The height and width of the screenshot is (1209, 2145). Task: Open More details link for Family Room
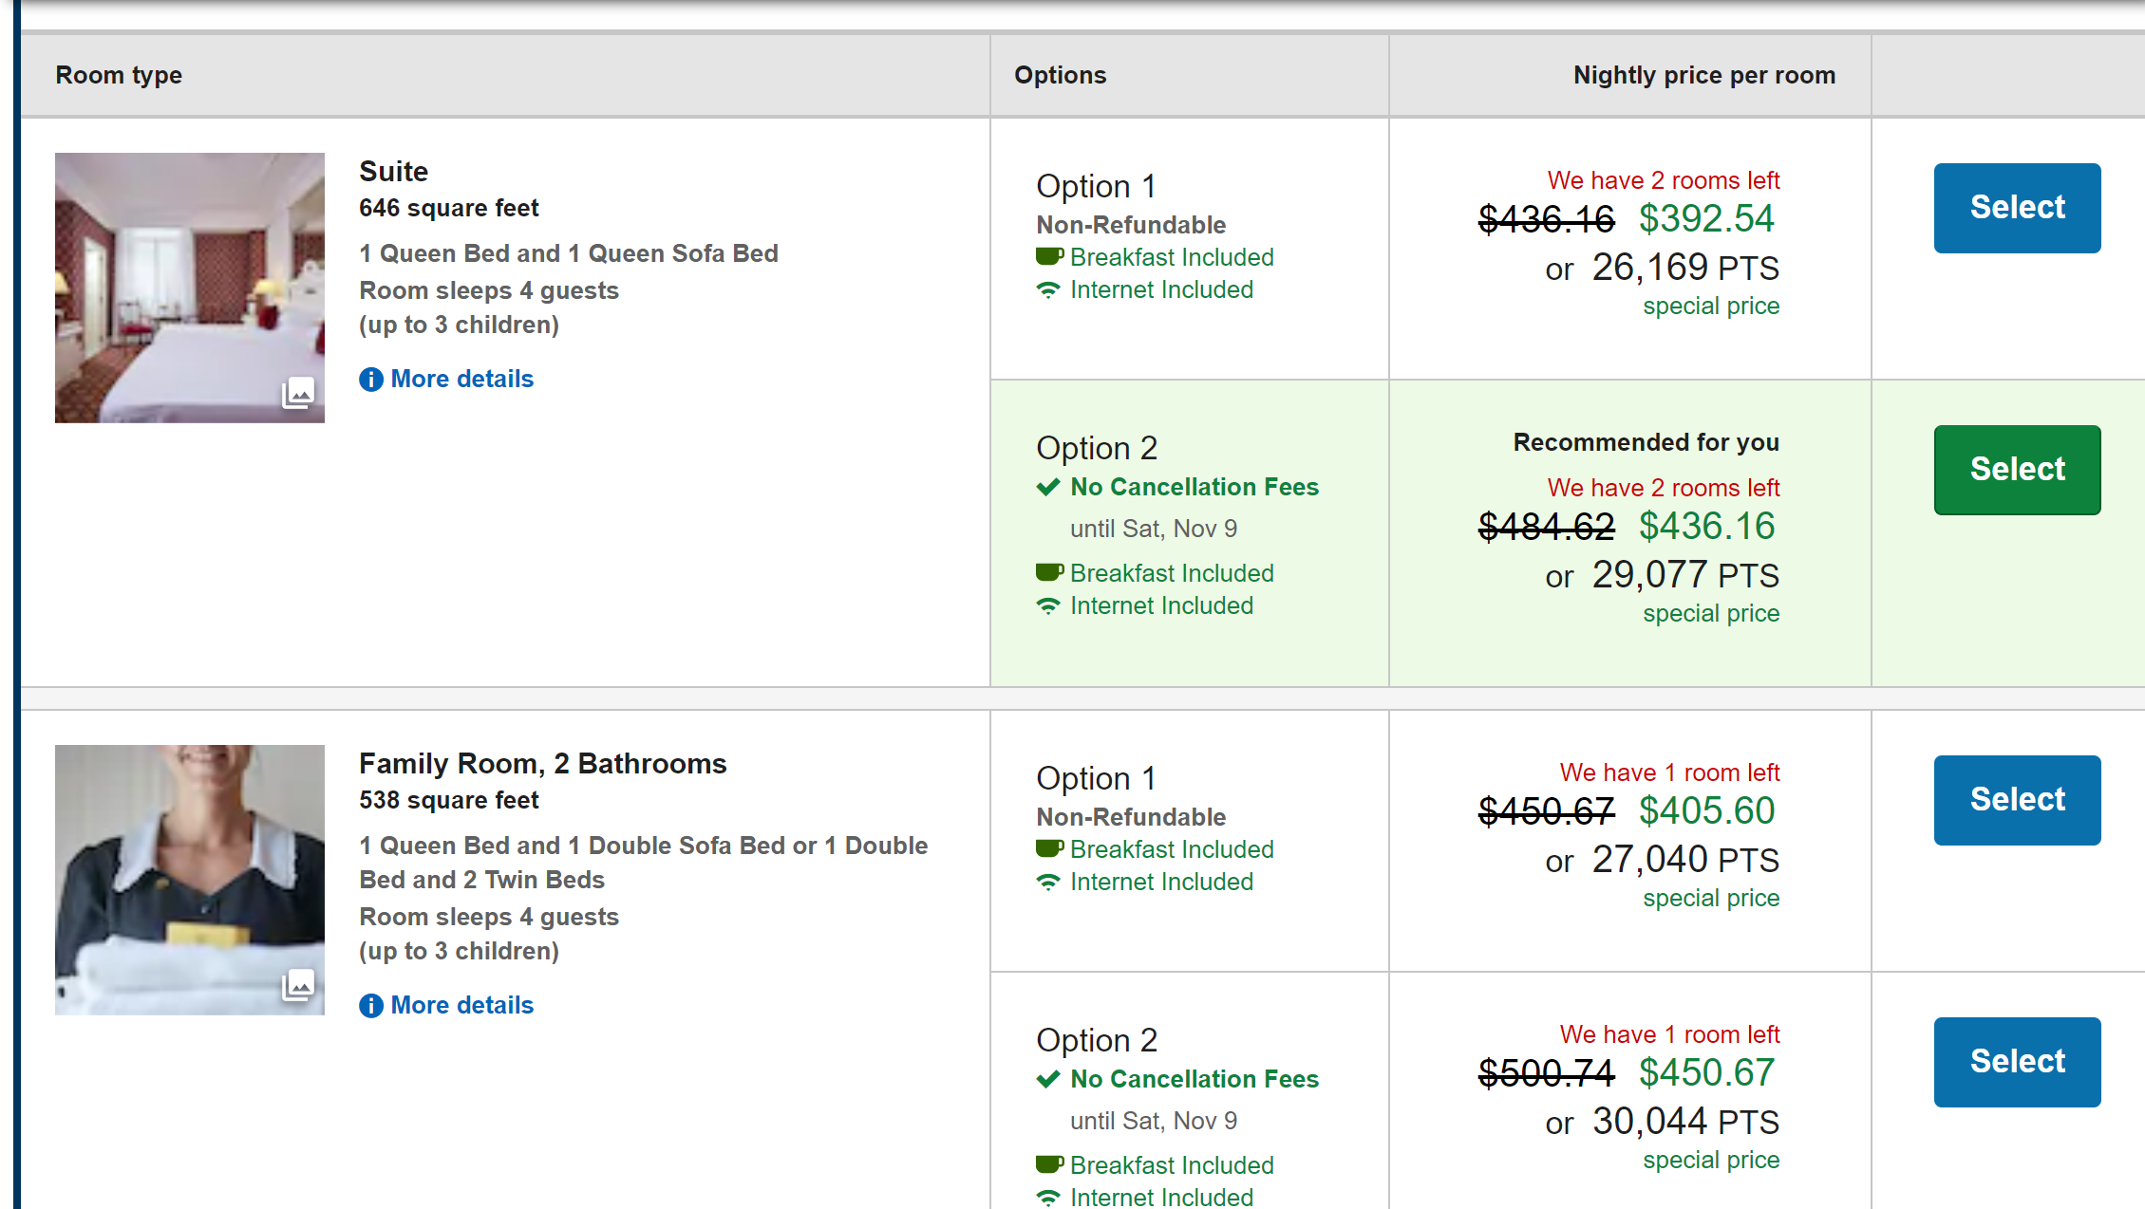tap(461, 1005)
